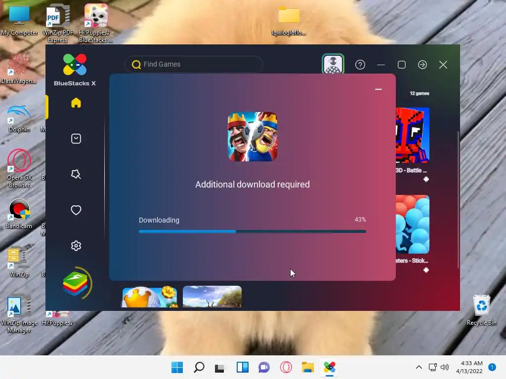
Task: Open volume icon in system tray
Action: click(x=445, y=367)
